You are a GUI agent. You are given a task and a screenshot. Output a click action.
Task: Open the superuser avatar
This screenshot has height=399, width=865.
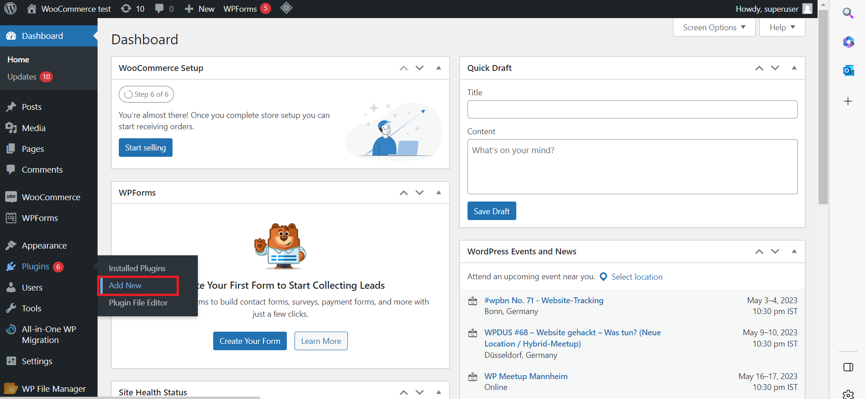tap(807, 9)
